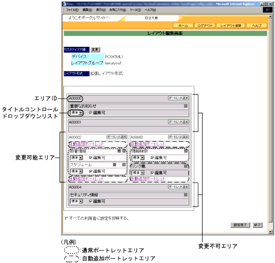
Task: Toggle 編集可 checkbox for 新着情報
Action: pos(91,158)
